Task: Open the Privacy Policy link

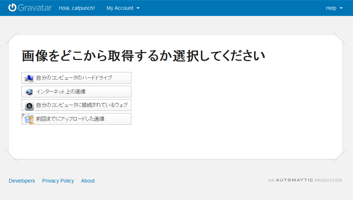Action: (x=58, y=181)
